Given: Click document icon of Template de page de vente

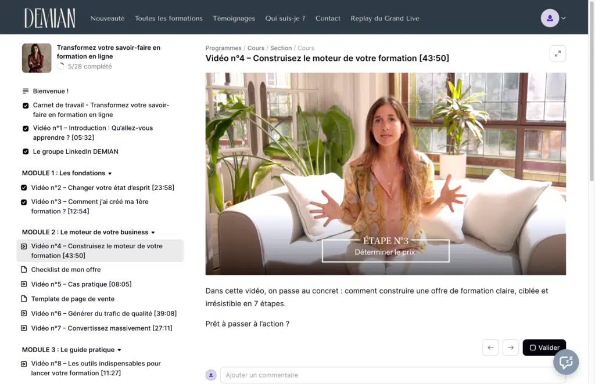Looking at the screenshot, I should 24,299.
